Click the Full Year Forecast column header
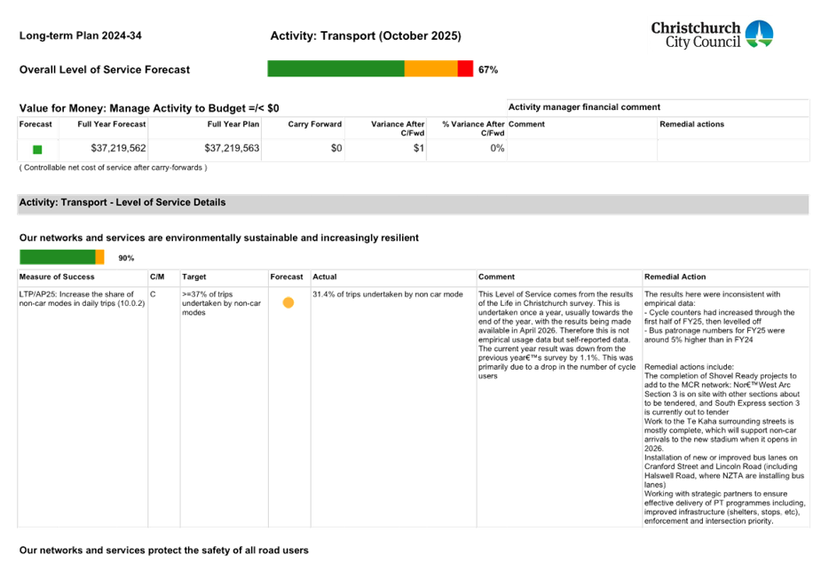 [111, 125]
